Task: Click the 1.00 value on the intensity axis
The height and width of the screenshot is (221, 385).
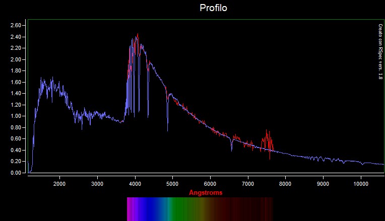Action: tap(16, 116)
